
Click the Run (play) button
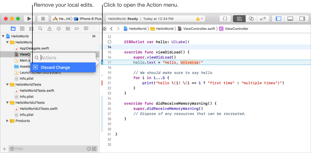[29, 19]
